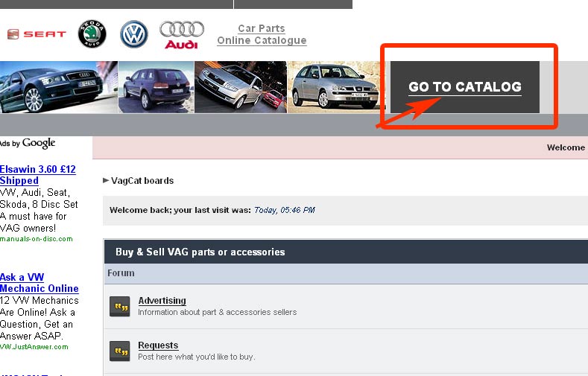
Task: Open Ask a VW Mechanic Online ad
Action: click(39, 283)
